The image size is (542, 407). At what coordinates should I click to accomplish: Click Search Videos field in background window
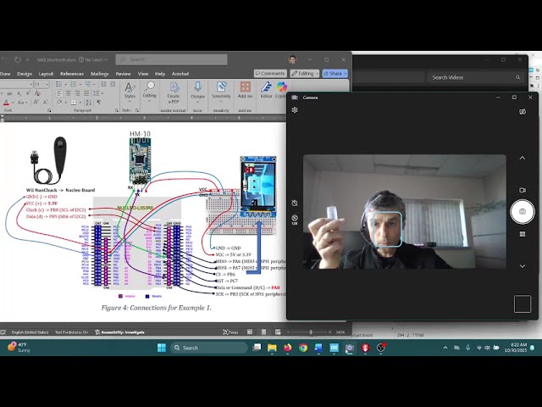(x=474, y=77)
